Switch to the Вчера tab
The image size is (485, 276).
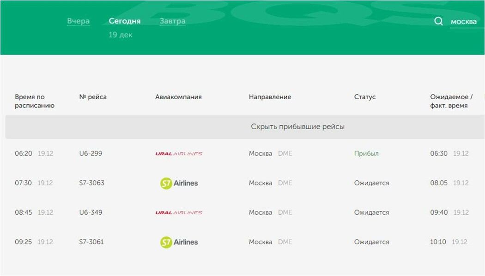click(78, 21)
